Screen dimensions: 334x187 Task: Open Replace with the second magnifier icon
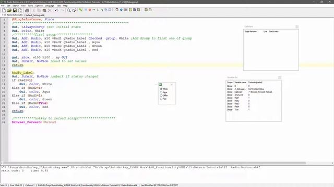[x=74, y=10]
